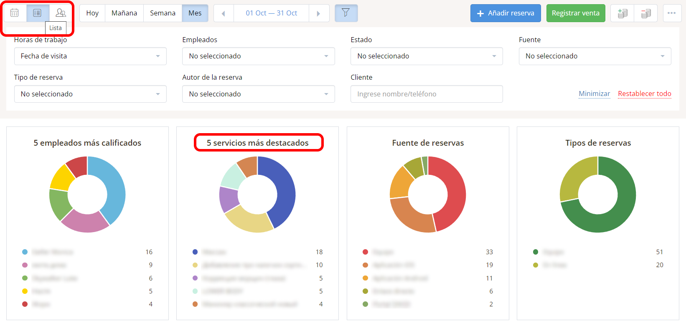The width and height of the screenshot is (686, 326).
Task: Switch to the calendar view icon
Action: [15, 13]
